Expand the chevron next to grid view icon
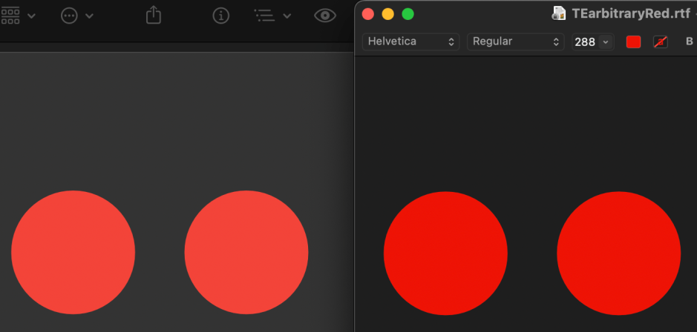This screenshot has height=332, width=697. [x=31, y=16]
